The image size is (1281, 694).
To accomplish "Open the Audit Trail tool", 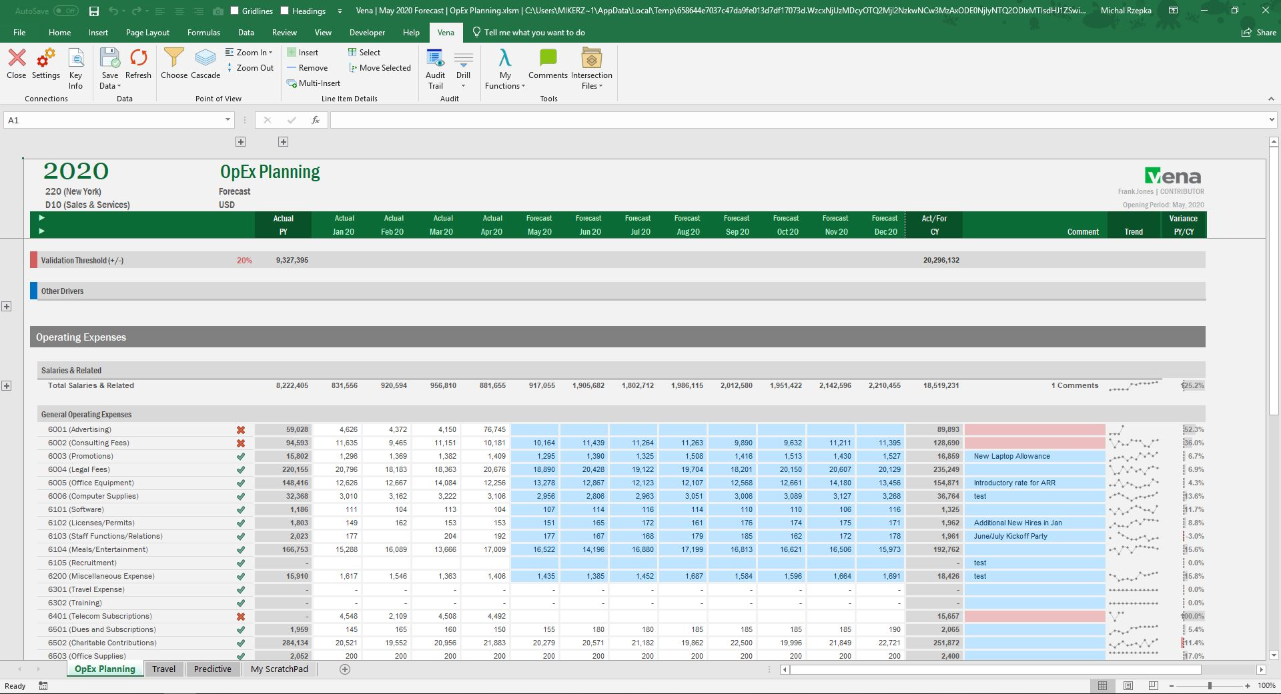I will [x=435, y=59].
